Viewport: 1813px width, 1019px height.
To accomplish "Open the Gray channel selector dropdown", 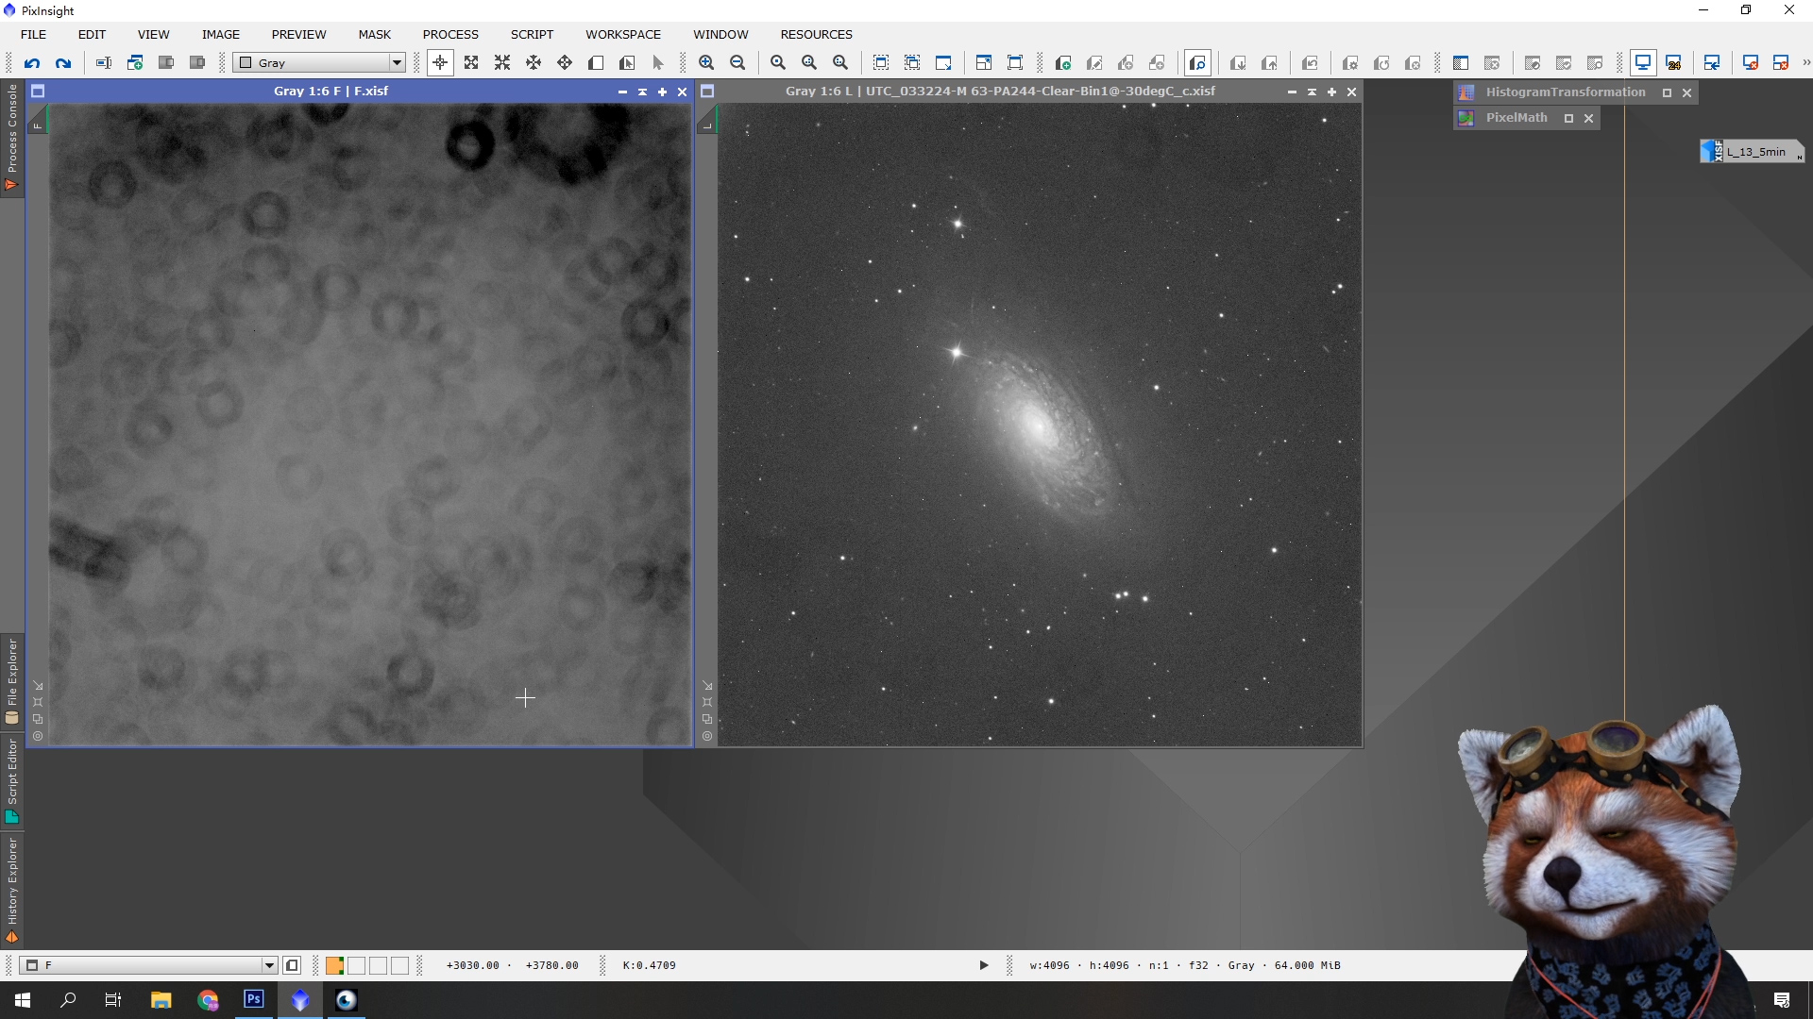I will click(x=320, y=63).
